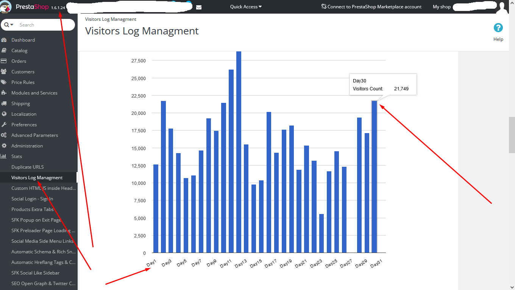Click the Day1 bar in the chart
Screen dimensions: 515x290
pyautogui.click(x=156, y=209)
